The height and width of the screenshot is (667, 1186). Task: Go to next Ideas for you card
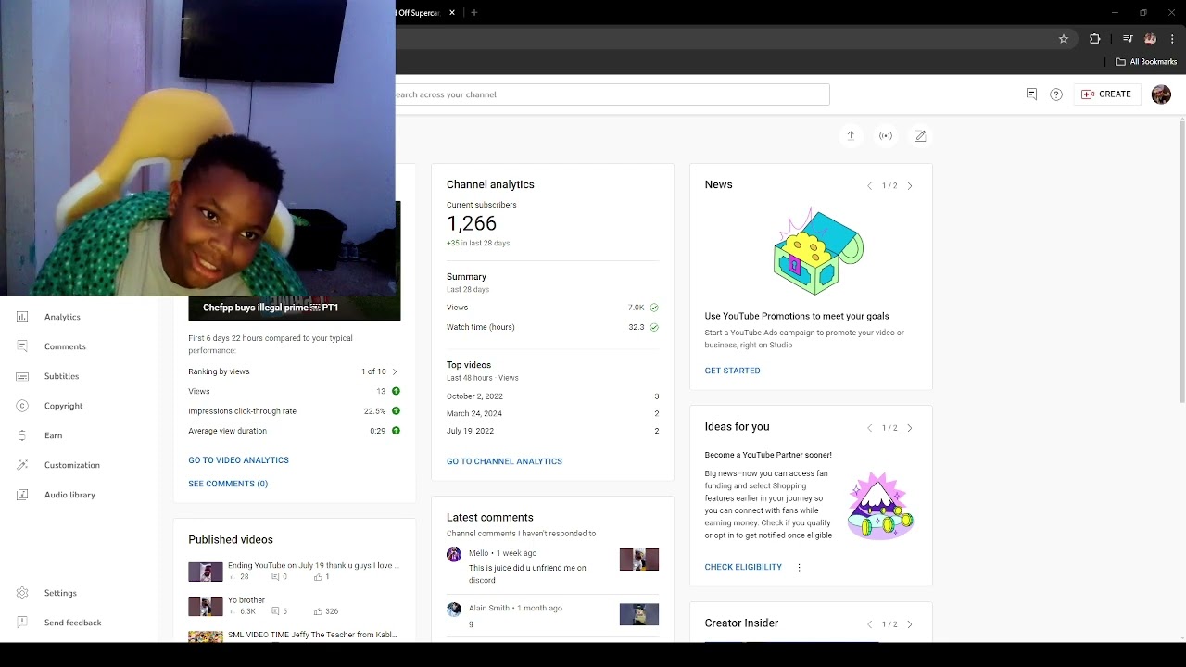(910, 428)
